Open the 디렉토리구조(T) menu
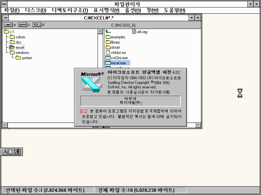The width and height of the screenshot is (261, 195). pos(70,10)
